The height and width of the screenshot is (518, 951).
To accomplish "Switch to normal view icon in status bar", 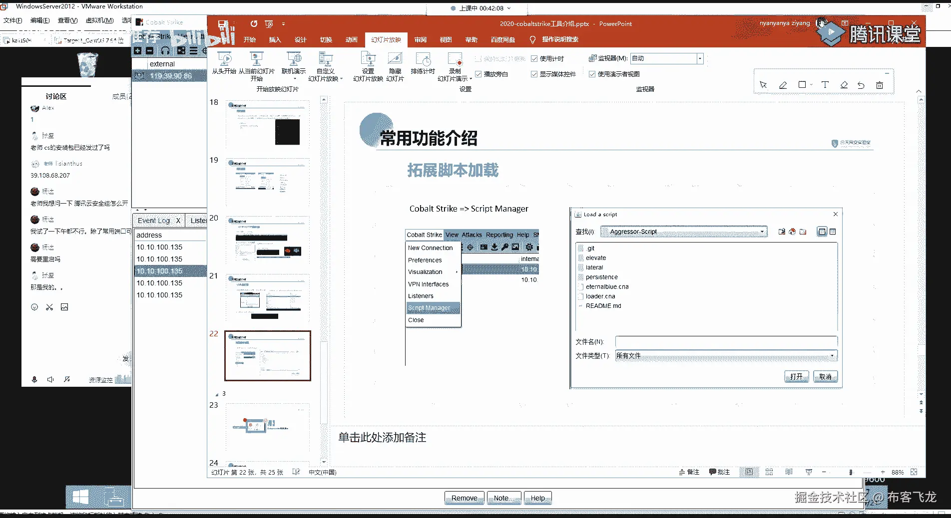I will (x=749, y=472).
